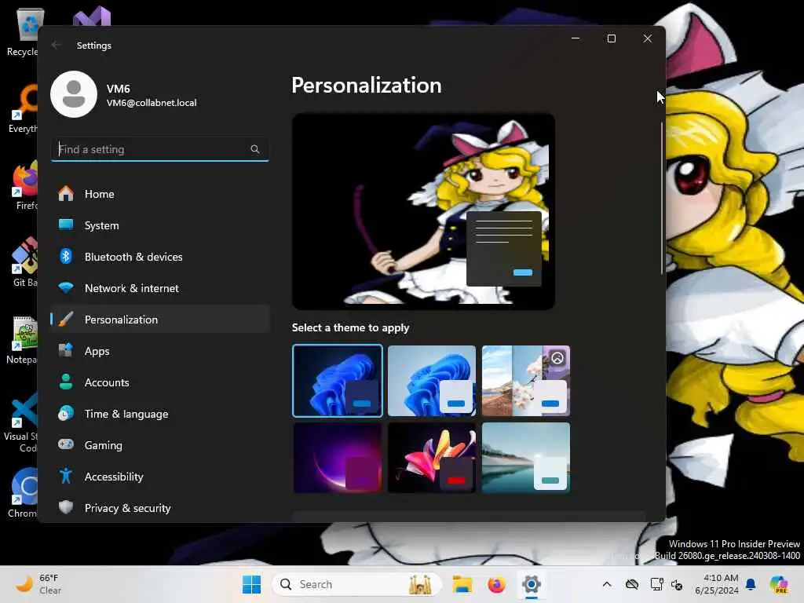
Task: Close the Settings window
Action: click(648, 38)
